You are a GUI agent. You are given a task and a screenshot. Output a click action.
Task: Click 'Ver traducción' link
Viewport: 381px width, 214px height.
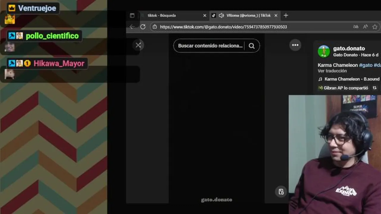click(x=332, y=71)
